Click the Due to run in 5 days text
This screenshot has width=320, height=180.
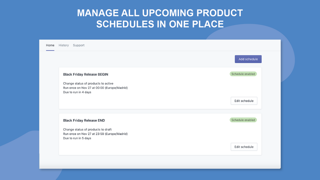(77, 138)
